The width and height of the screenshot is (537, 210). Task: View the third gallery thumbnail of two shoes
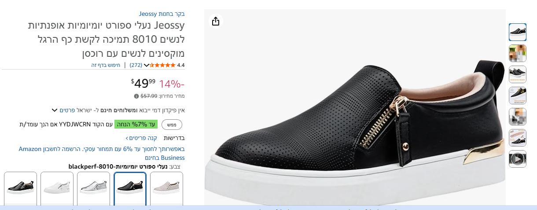517,74
